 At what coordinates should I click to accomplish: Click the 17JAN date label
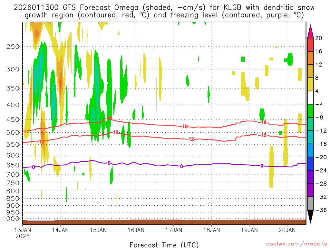coord(174,230)
